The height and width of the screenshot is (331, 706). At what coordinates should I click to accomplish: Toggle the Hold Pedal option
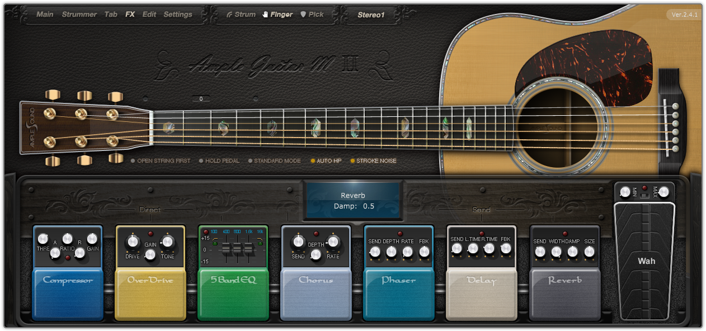(x=219, y=161)
